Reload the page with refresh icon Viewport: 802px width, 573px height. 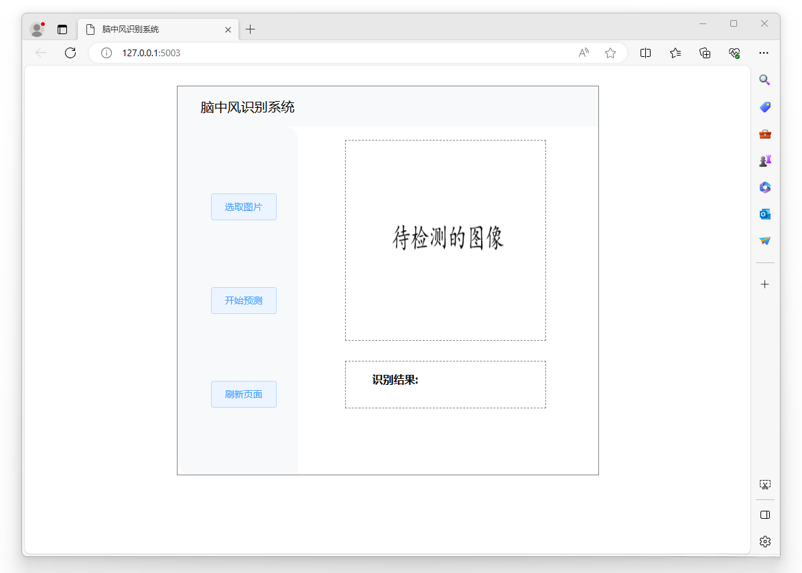[70, 53]
